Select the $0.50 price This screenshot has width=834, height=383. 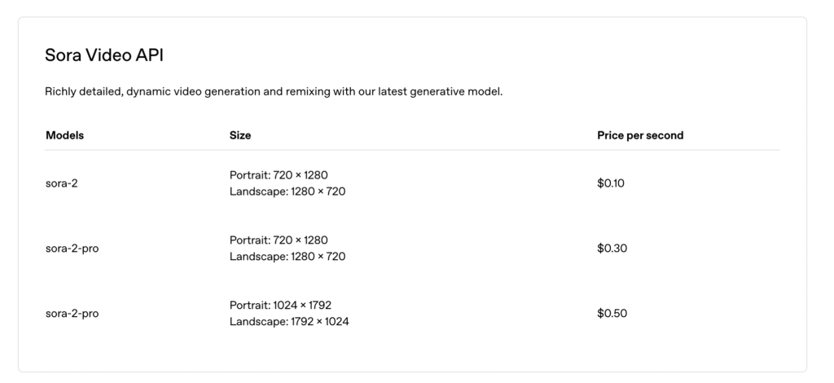click(x=612, y=314)
